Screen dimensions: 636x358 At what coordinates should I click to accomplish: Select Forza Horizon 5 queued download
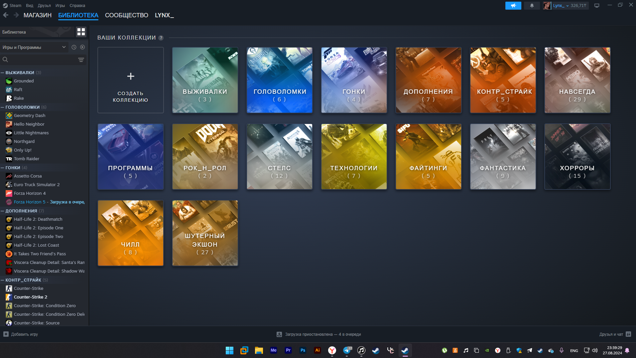pos(44,202)
